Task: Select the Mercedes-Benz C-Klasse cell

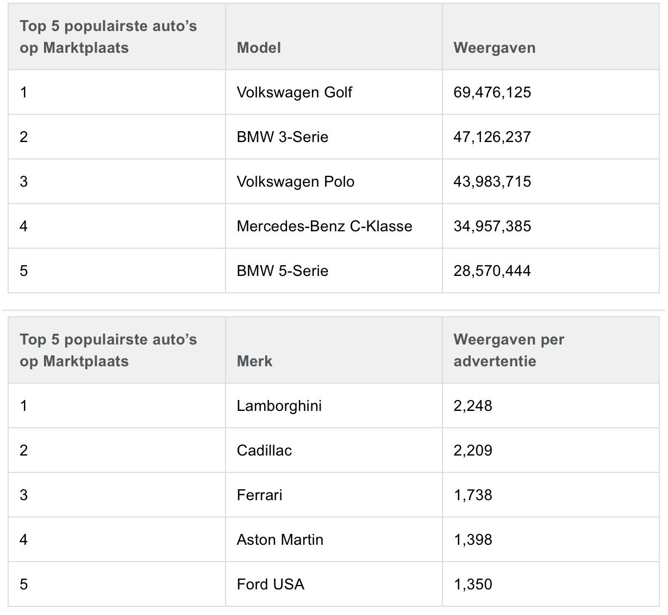Action: [x=324, y=226]
